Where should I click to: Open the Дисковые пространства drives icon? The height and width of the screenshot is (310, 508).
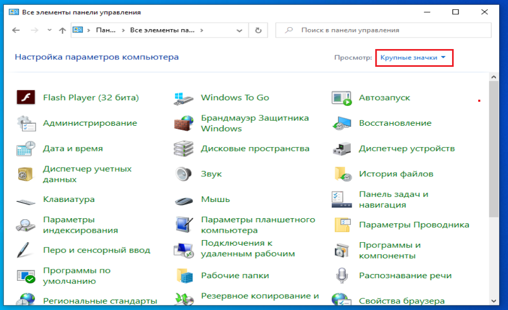[183, 149]
